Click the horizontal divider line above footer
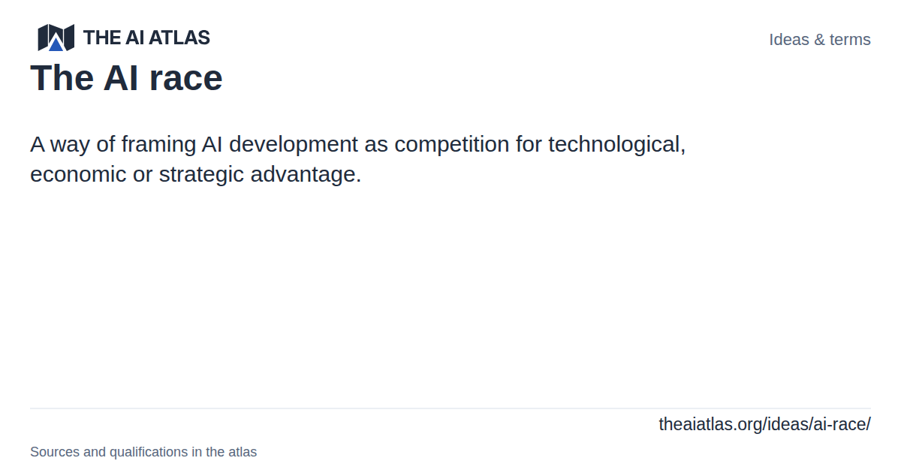Screen dimensions: 901x473 click(450, 408)
